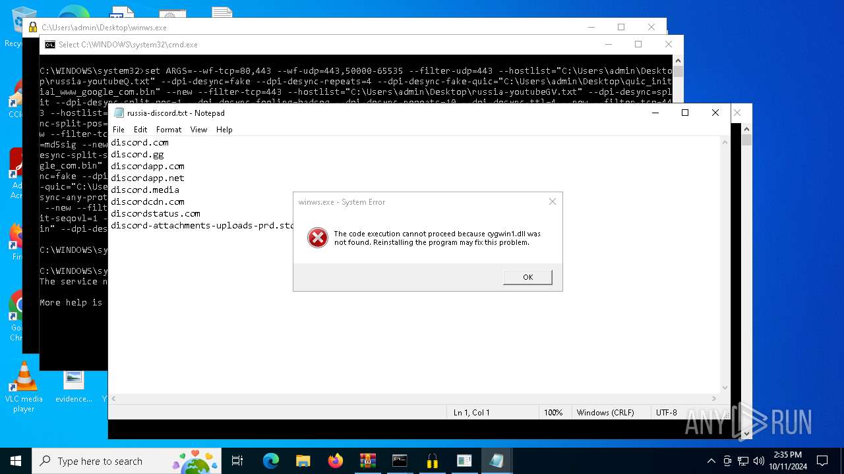Click the Notepad title bar icon
The height and width of the screenshot is (474, 844).
point(119,113)
